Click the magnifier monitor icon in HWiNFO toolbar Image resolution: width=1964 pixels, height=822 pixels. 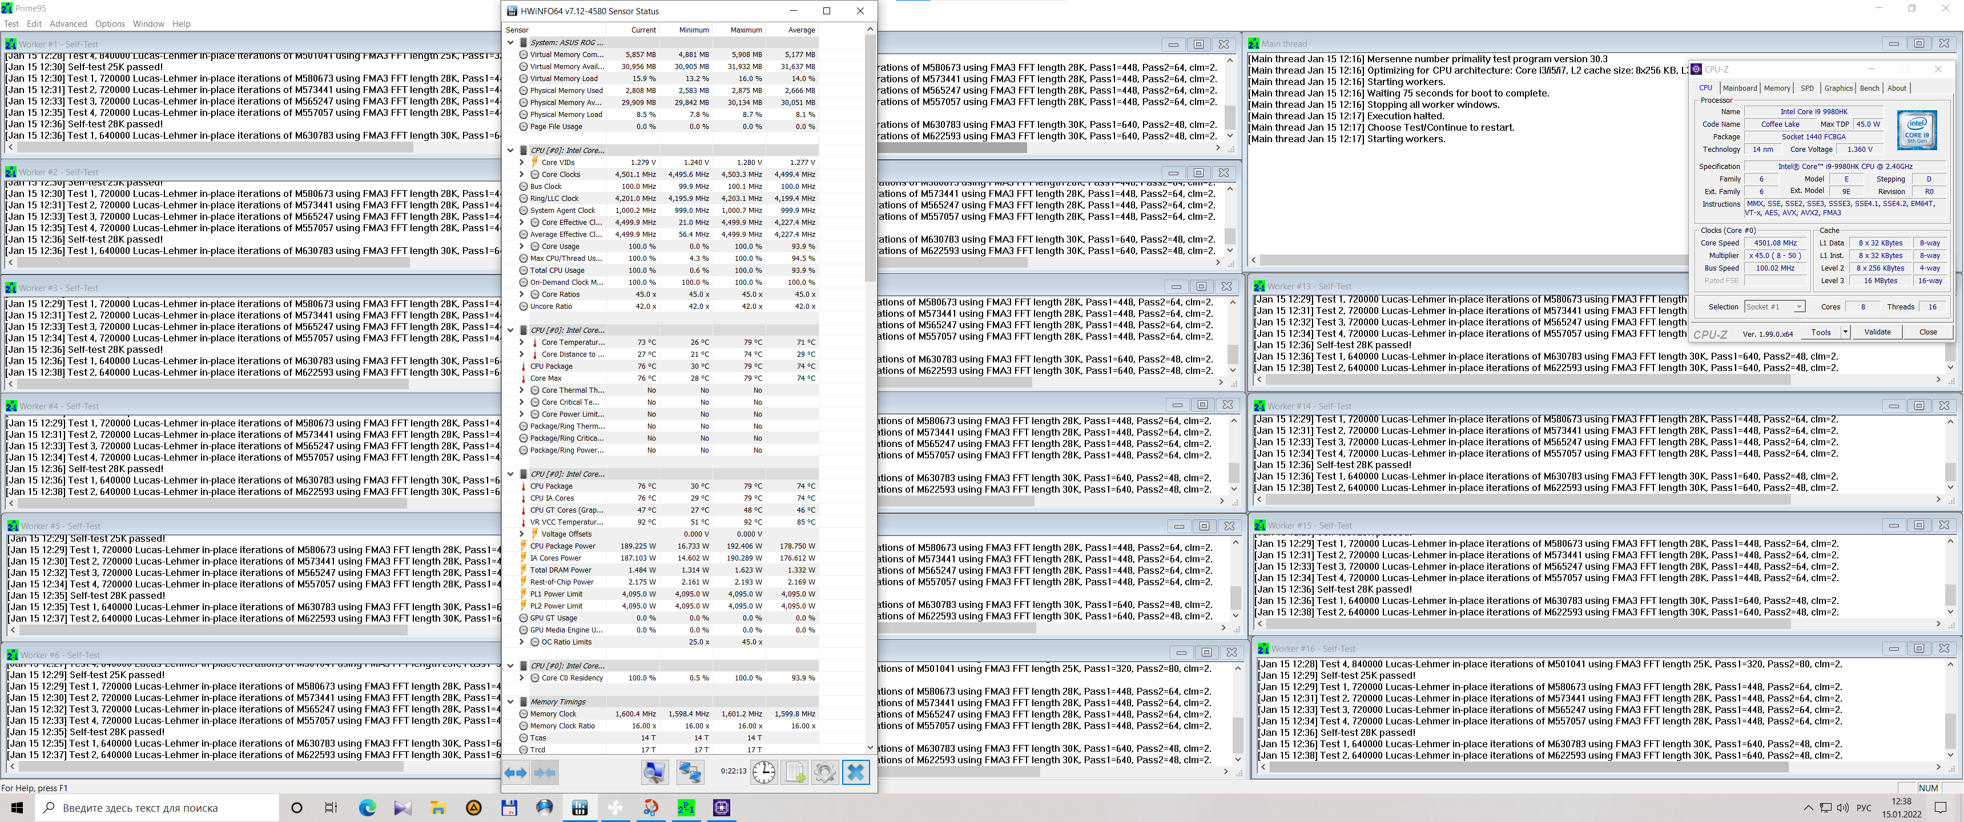point(654,772)
